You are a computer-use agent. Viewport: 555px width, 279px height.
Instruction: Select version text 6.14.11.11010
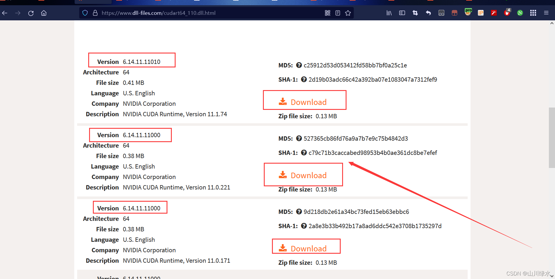pyautogui.click(x=142, y=62)
